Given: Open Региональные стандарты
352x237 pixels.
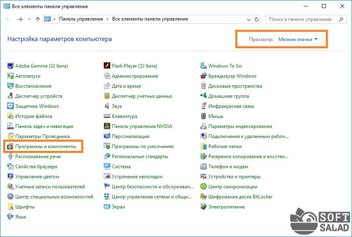Looking at the screenshot, I should pyautogui.click(x=140, y=157).
